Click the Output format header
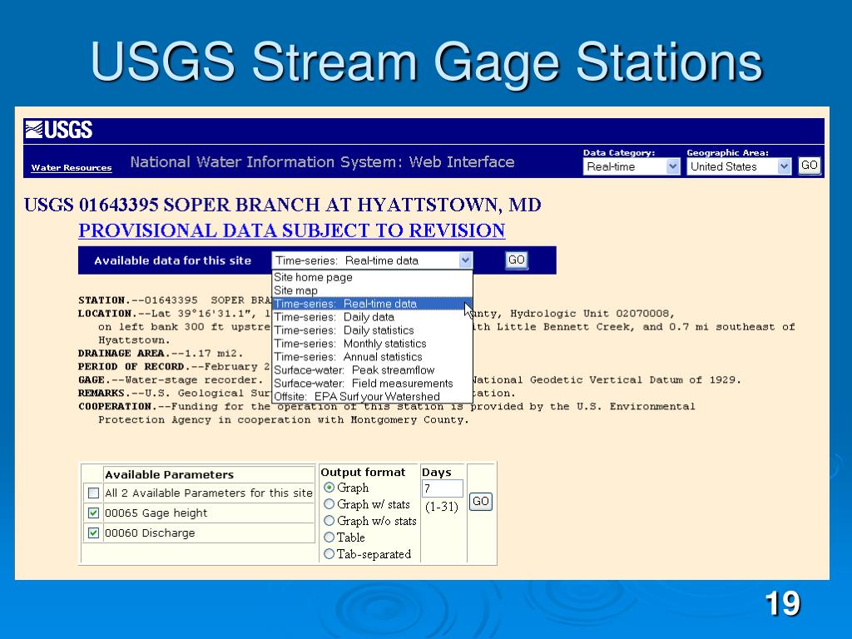Viewport: 852px width, 639px height. 363,473
